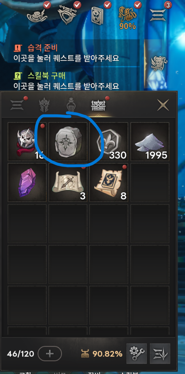Screen dimensions: 185x374
Task: Switch to the armor equipment tab
Action: coord(44,105)
